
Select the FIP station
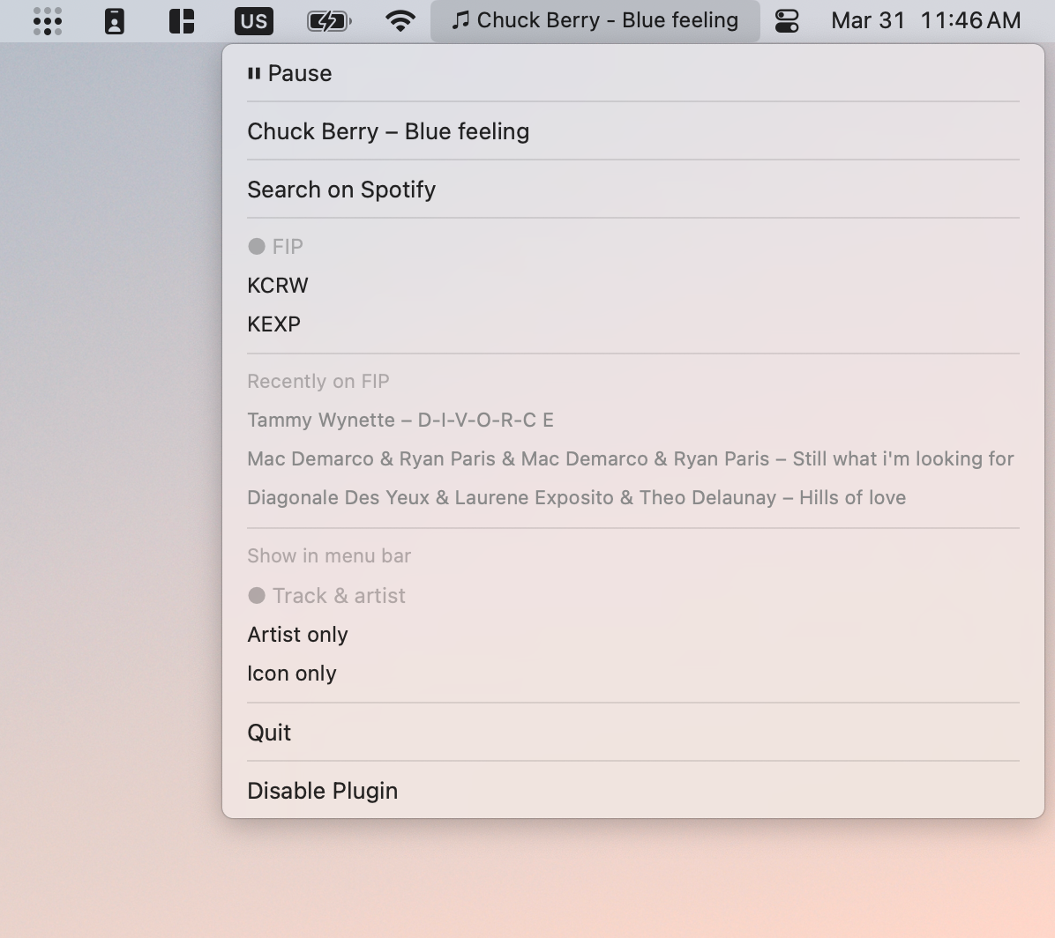[x=287, y=247]
